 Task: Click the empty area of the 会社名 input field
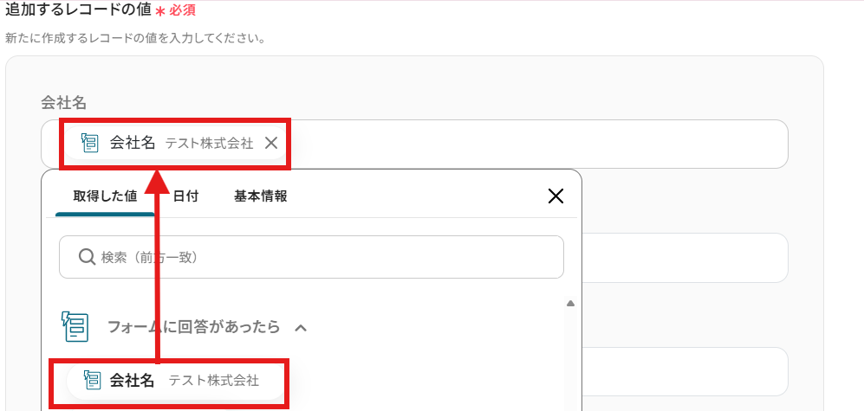[x=537, y=144]
